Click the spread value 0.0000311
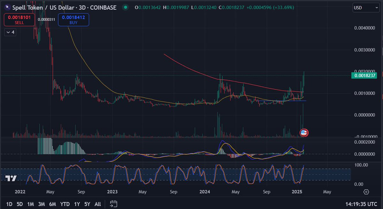This screenshot has width=383, height=209. point(46,19)
